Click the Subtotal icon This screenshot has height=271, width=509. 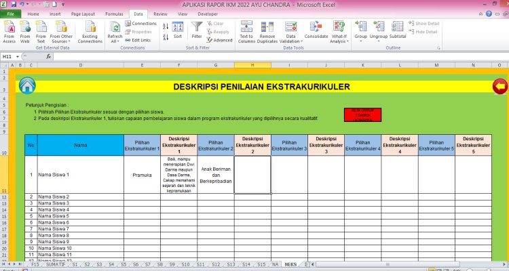click(x=398, y=28)
